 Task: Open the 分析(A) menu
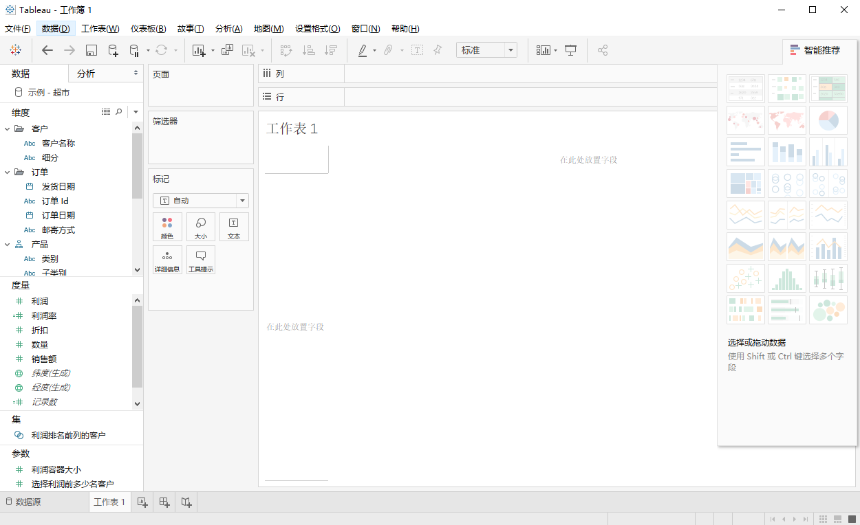click(x=229, y=29)
